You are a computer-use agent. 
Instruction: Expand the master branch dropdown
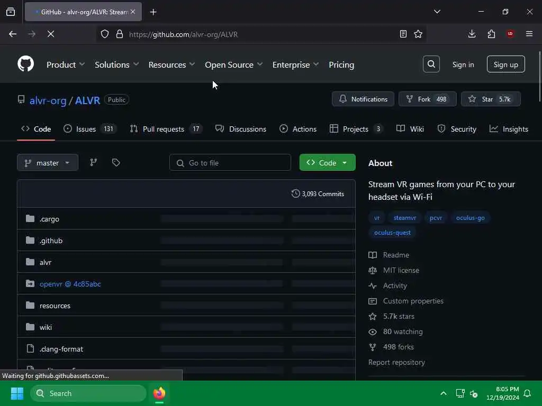coord(47,163)
